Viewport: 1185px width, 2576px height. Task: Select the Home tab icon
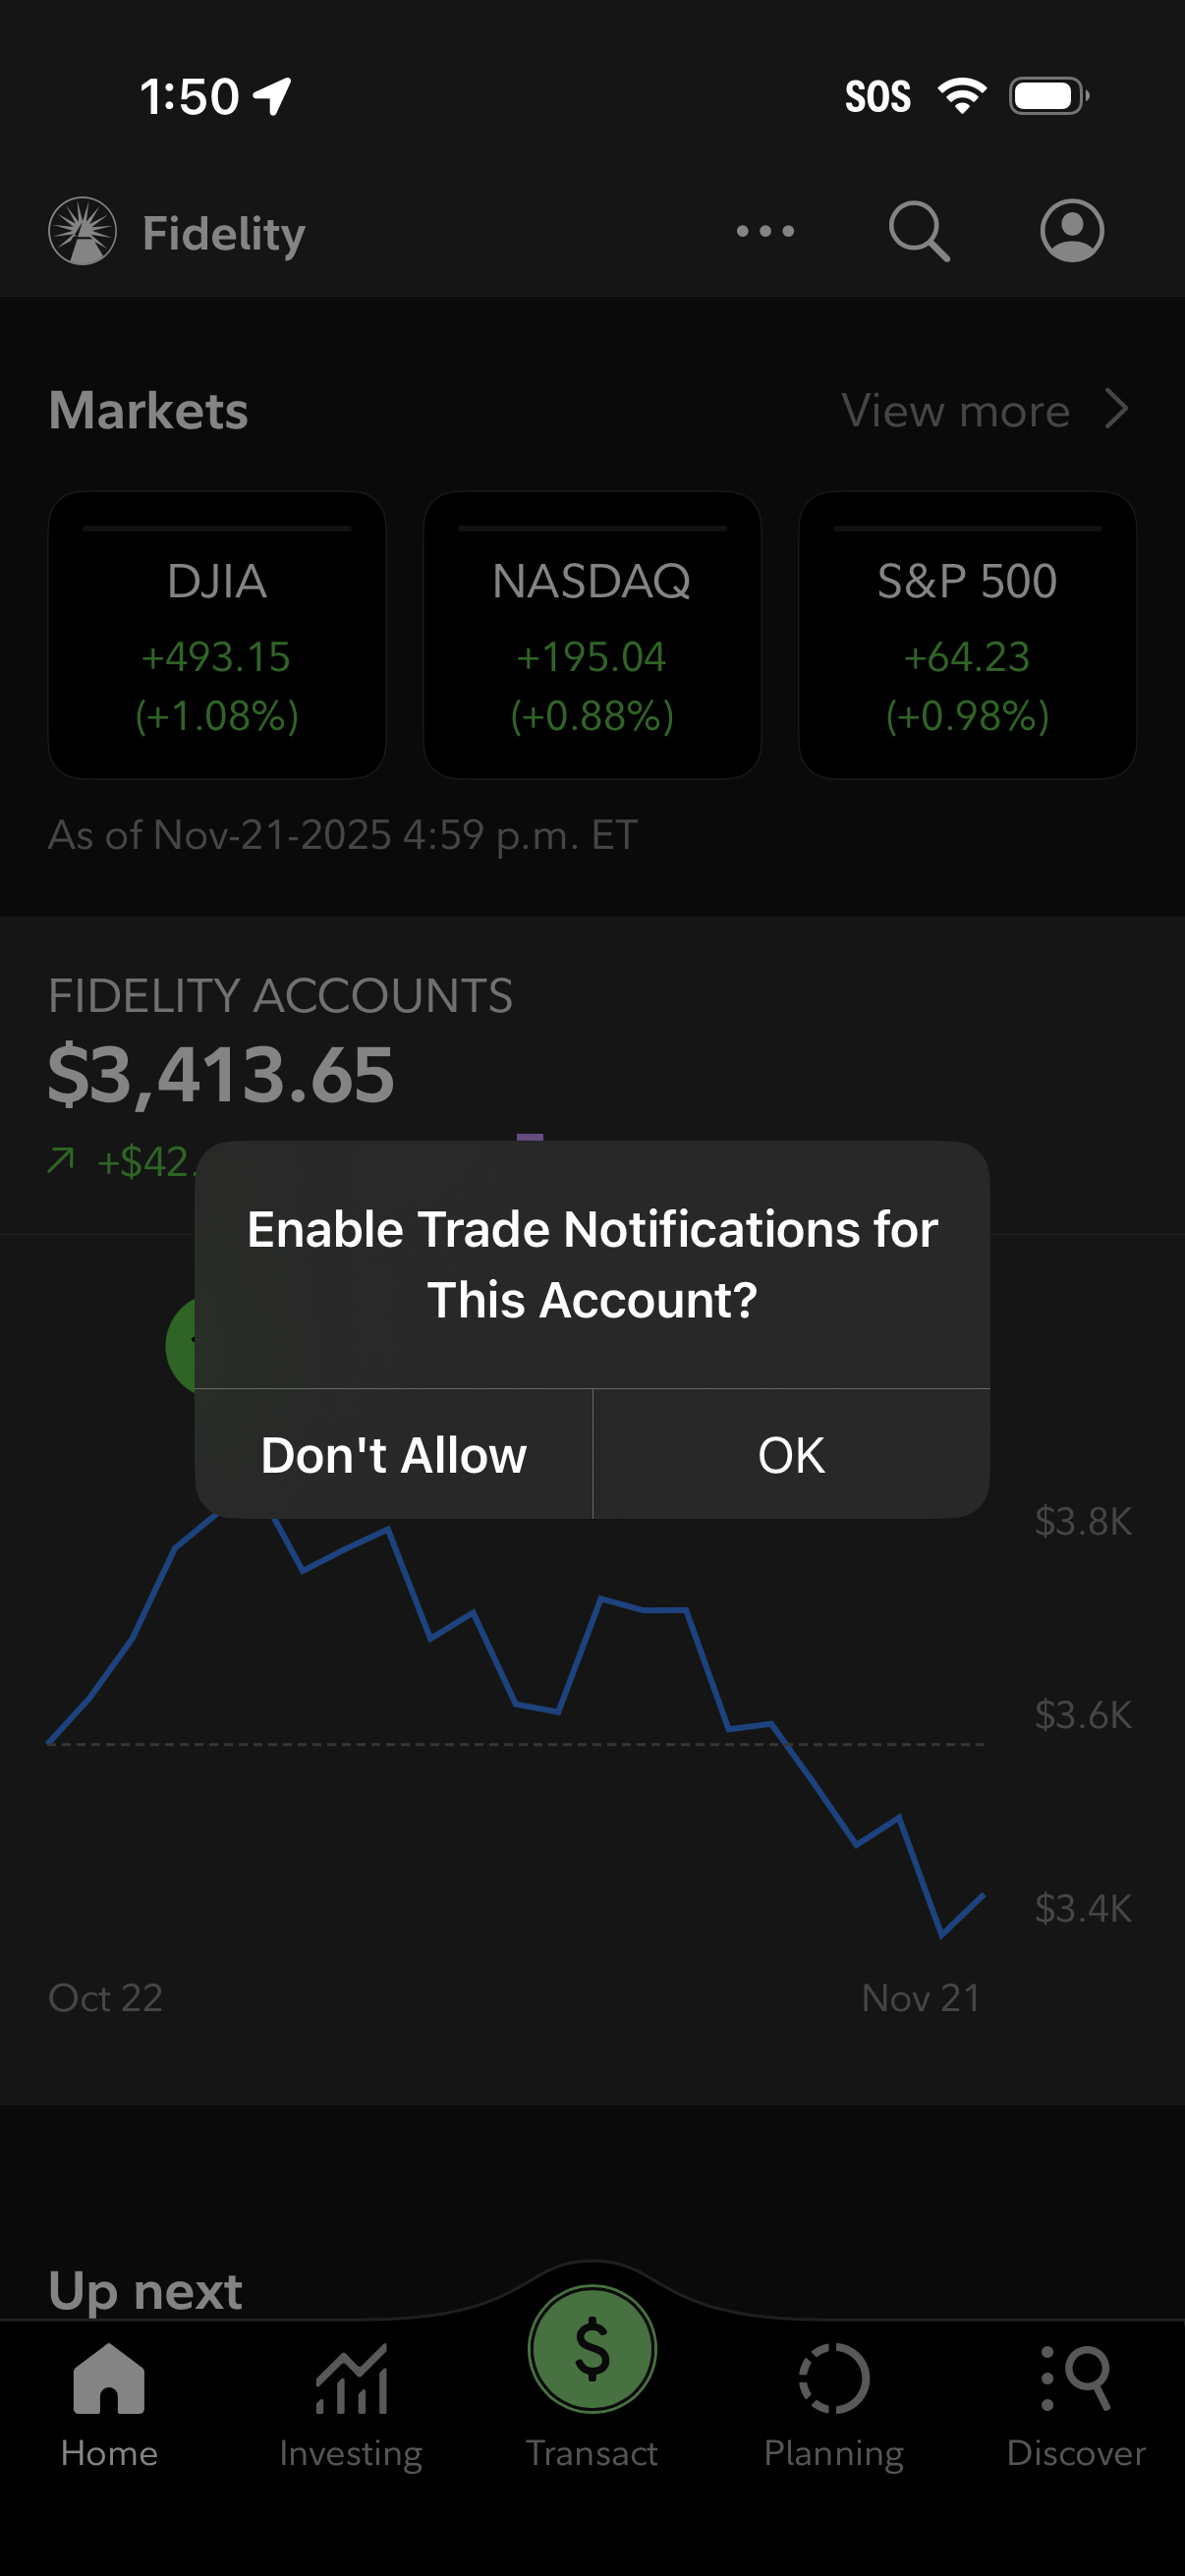[109, 2380]
